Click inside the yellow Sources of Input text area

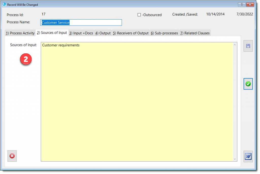tap(137, 101)
